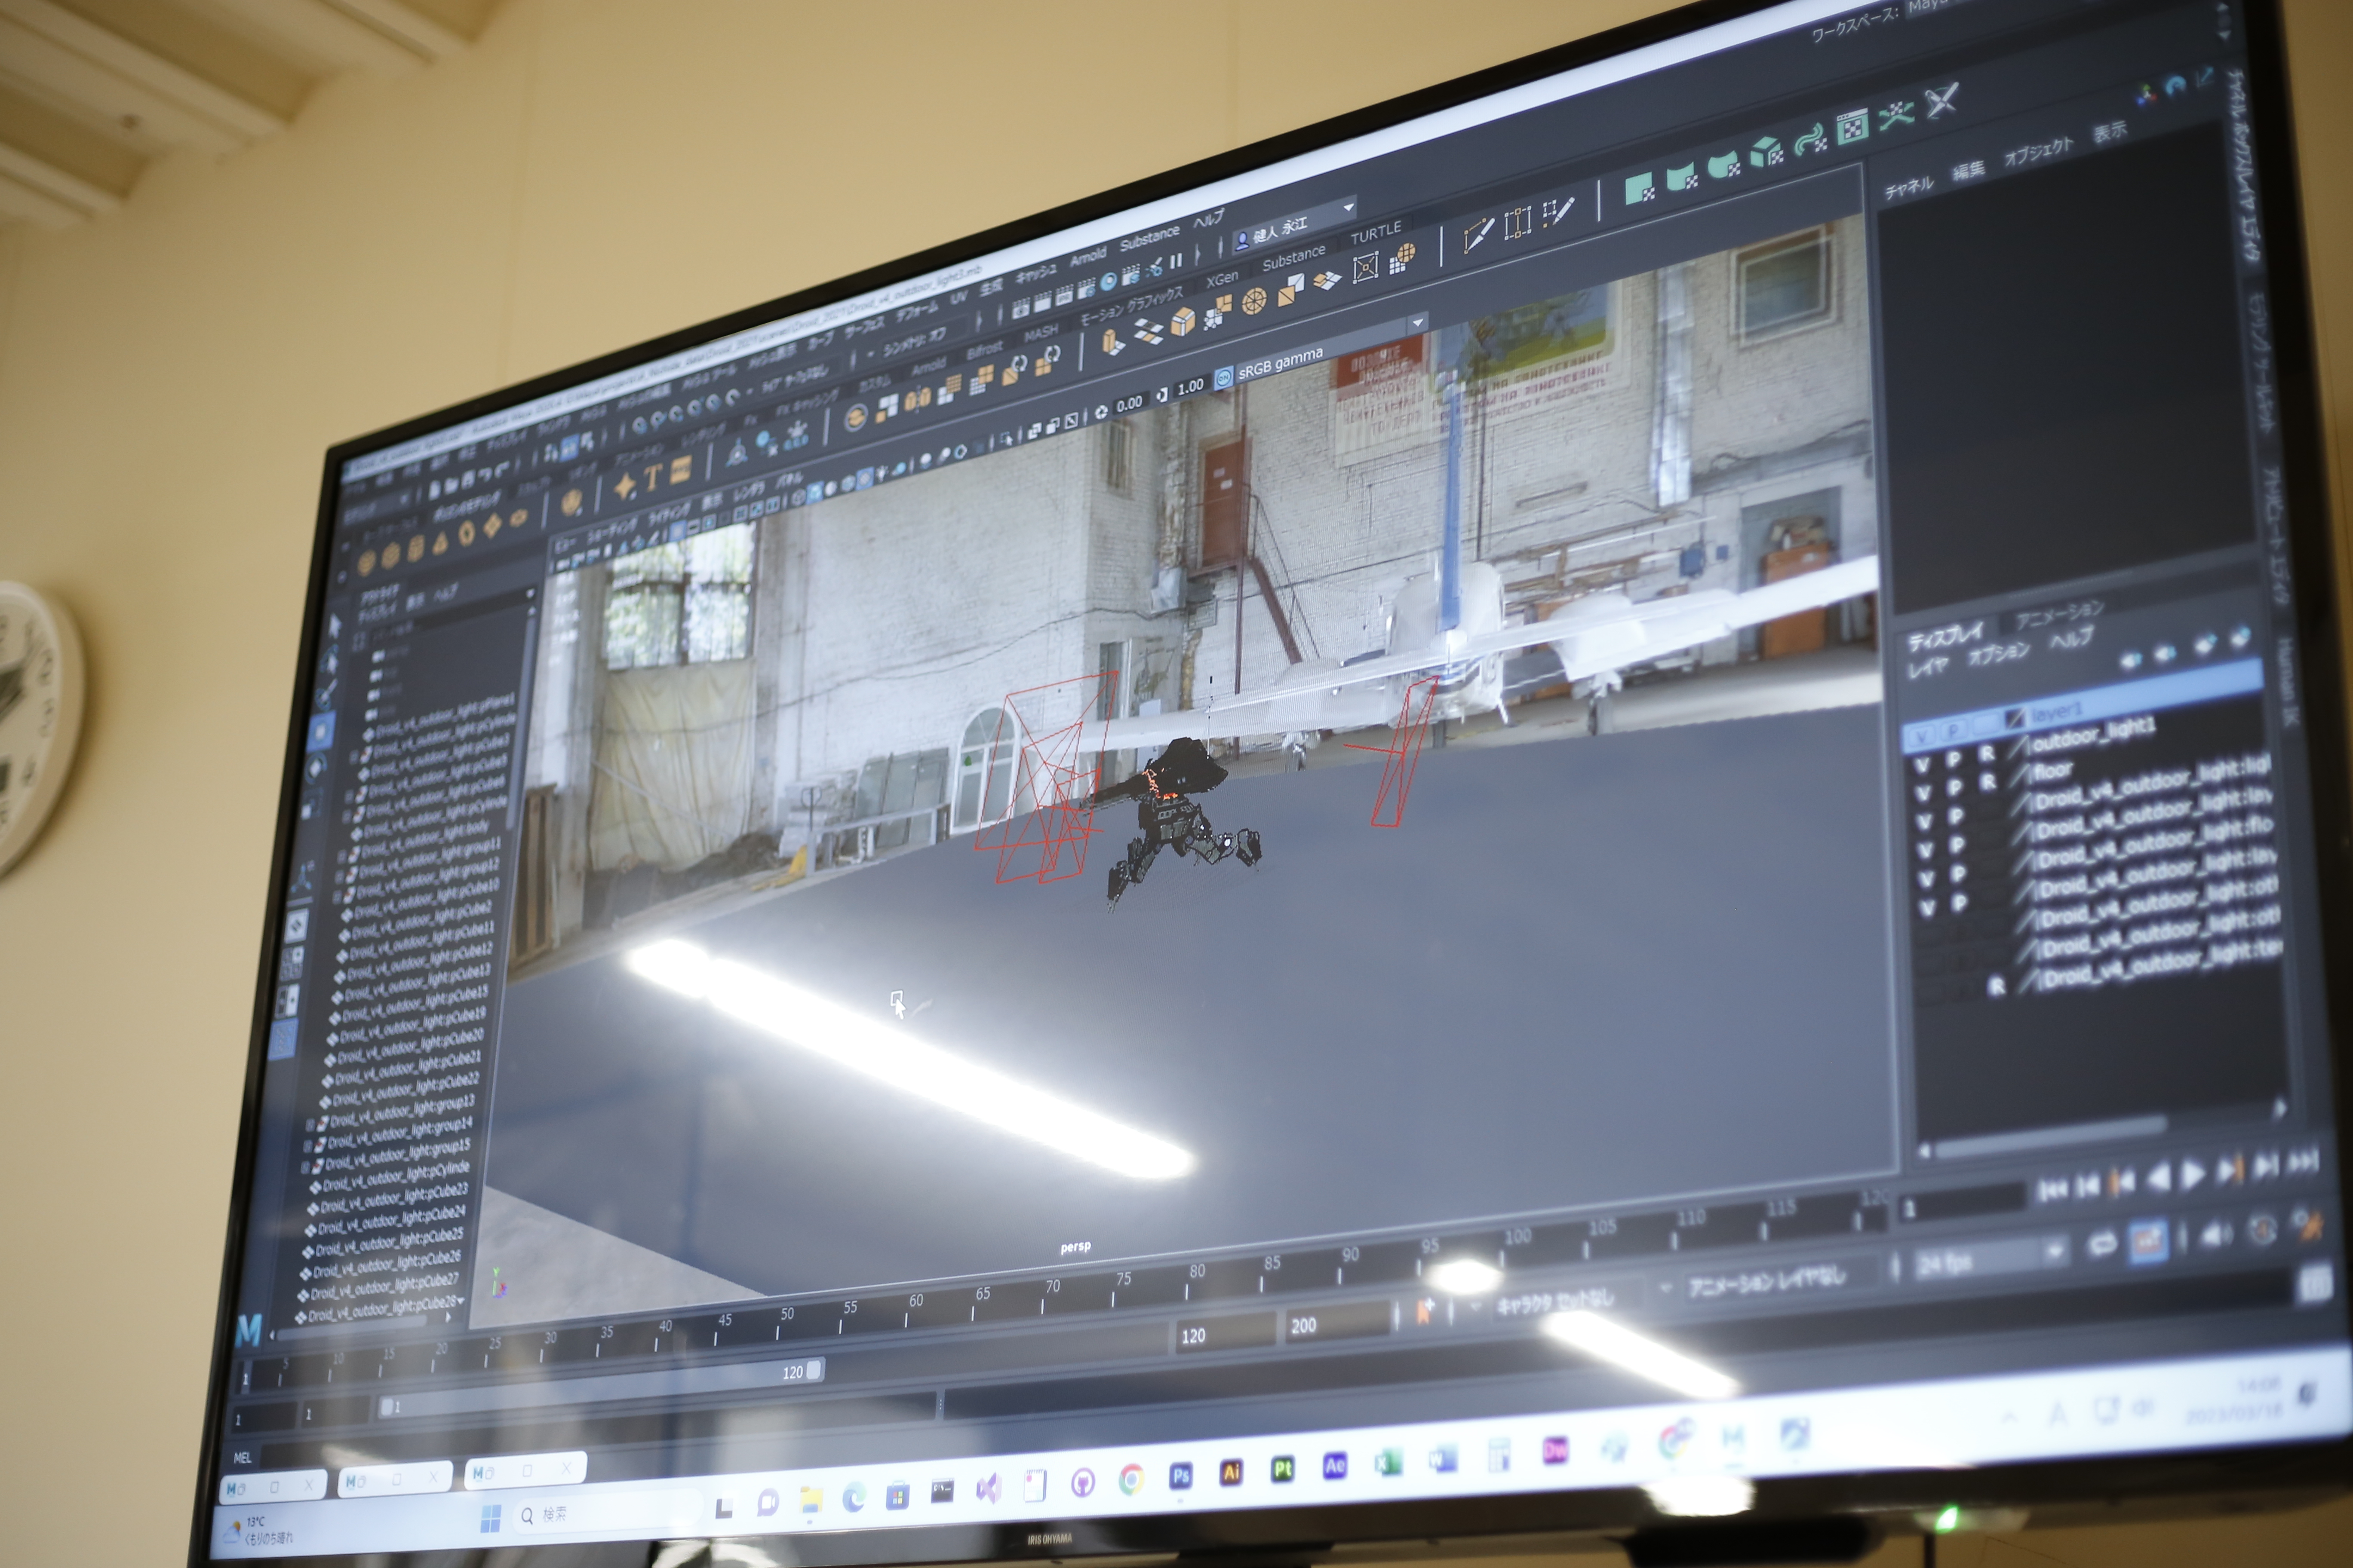This screenshot has width=2353, height=1568.
Task: Open Google Chrome from the taskbar
Action: [1130, 1479]
